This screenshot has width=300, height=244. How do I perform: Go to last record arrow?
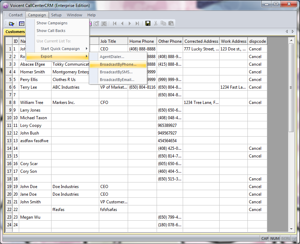[137, 24]
